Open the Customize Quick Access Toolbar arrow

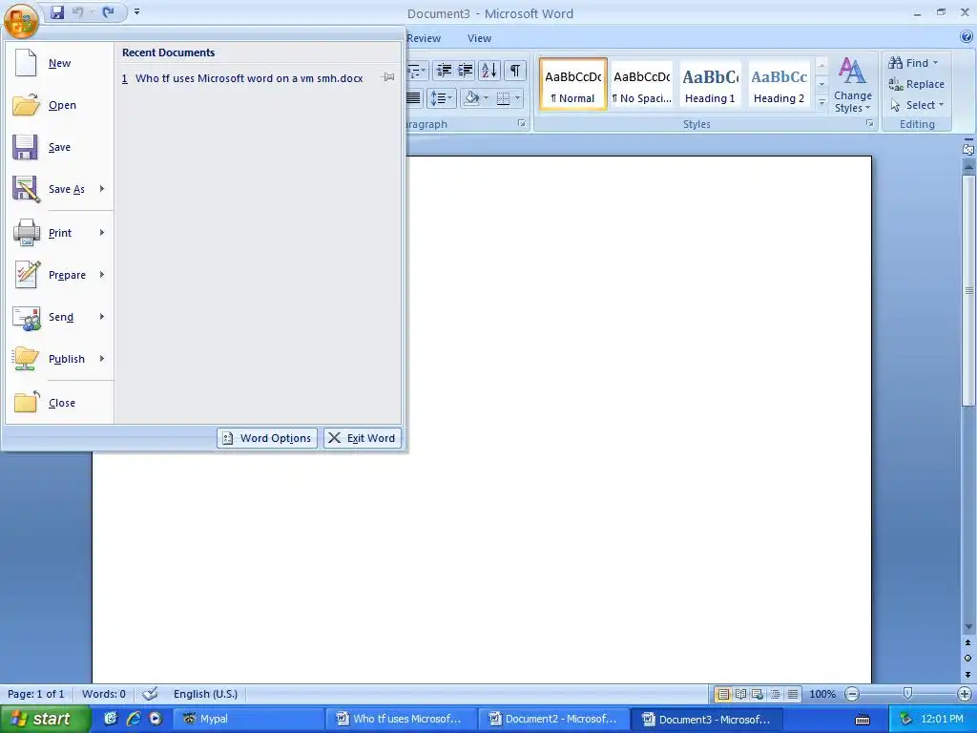point(136,11)
